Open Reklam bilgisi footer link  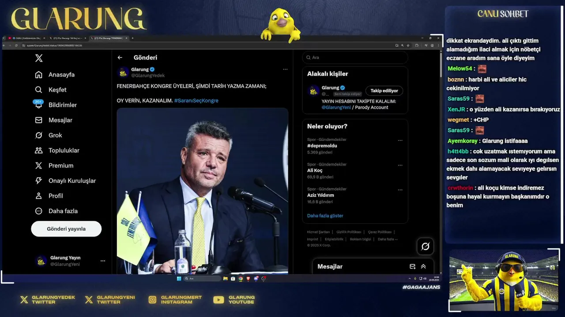coord(361,239)
